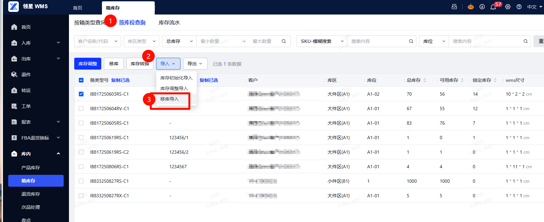Open the help question mark icon
Viewport: 544px width, 222px height.
point(519,7)
